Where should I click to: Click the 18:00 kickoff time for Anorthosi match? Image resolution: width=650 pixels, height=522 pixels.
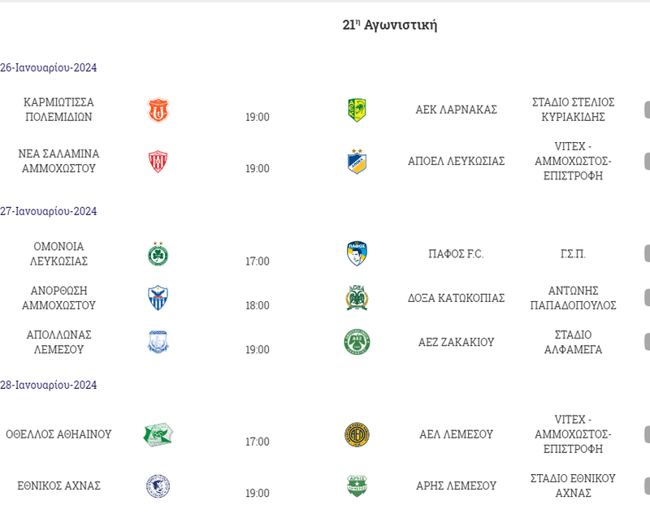coord(258,305)
